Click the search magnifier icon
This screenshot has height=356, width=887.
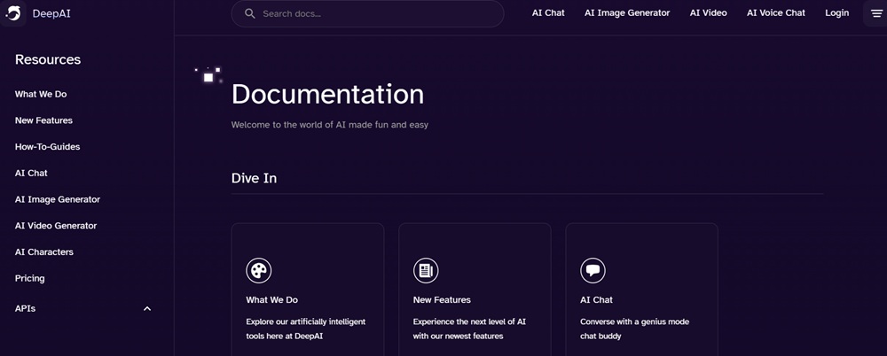coord(249,13)
